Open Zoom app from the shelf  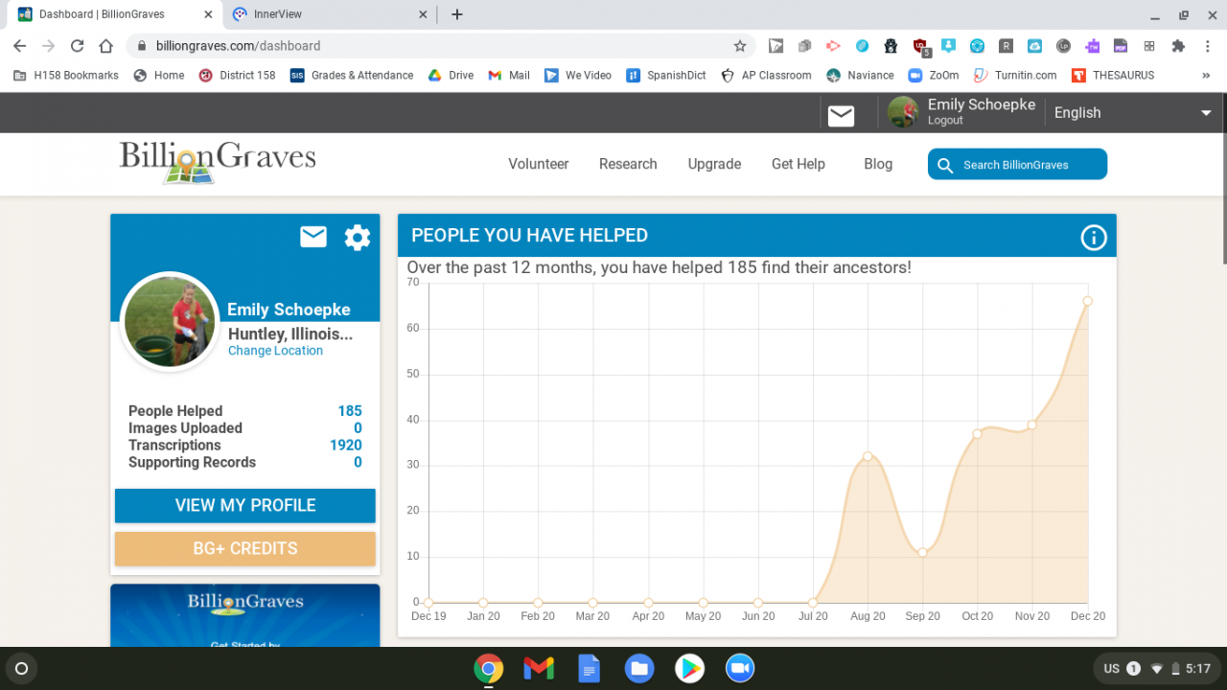[x=739, y=668]
